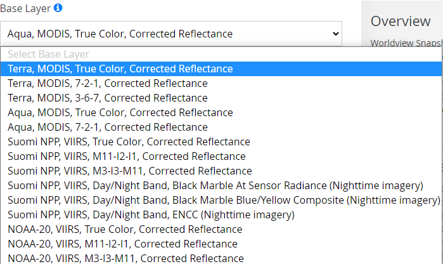
Task: Choose NOAA-20 VIIRS M11-I2-I1 layer
Action: (123, 244)
